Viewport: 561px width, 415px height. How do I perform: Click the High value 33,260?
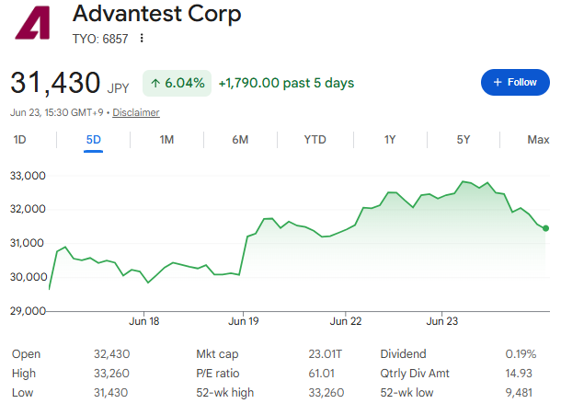111,374
